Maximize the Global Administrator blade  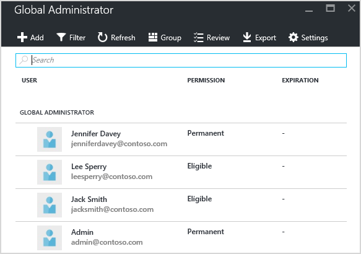331,9
